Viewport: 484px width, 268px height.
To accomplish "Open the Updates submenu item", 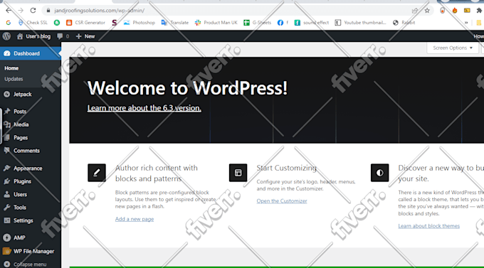I will click(x=14, y=79).
